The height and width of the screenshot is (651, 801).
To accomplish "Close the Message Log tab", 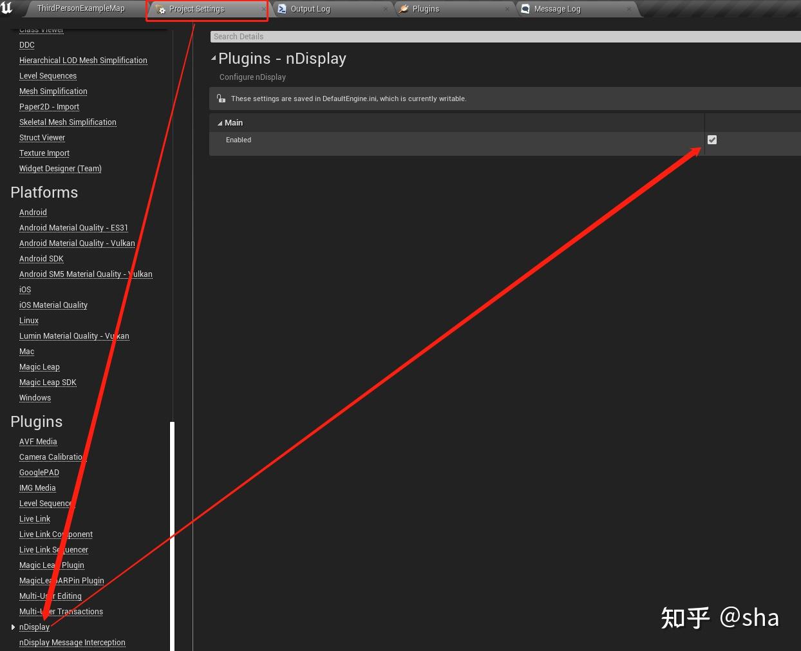I will [x=628, y=9].
